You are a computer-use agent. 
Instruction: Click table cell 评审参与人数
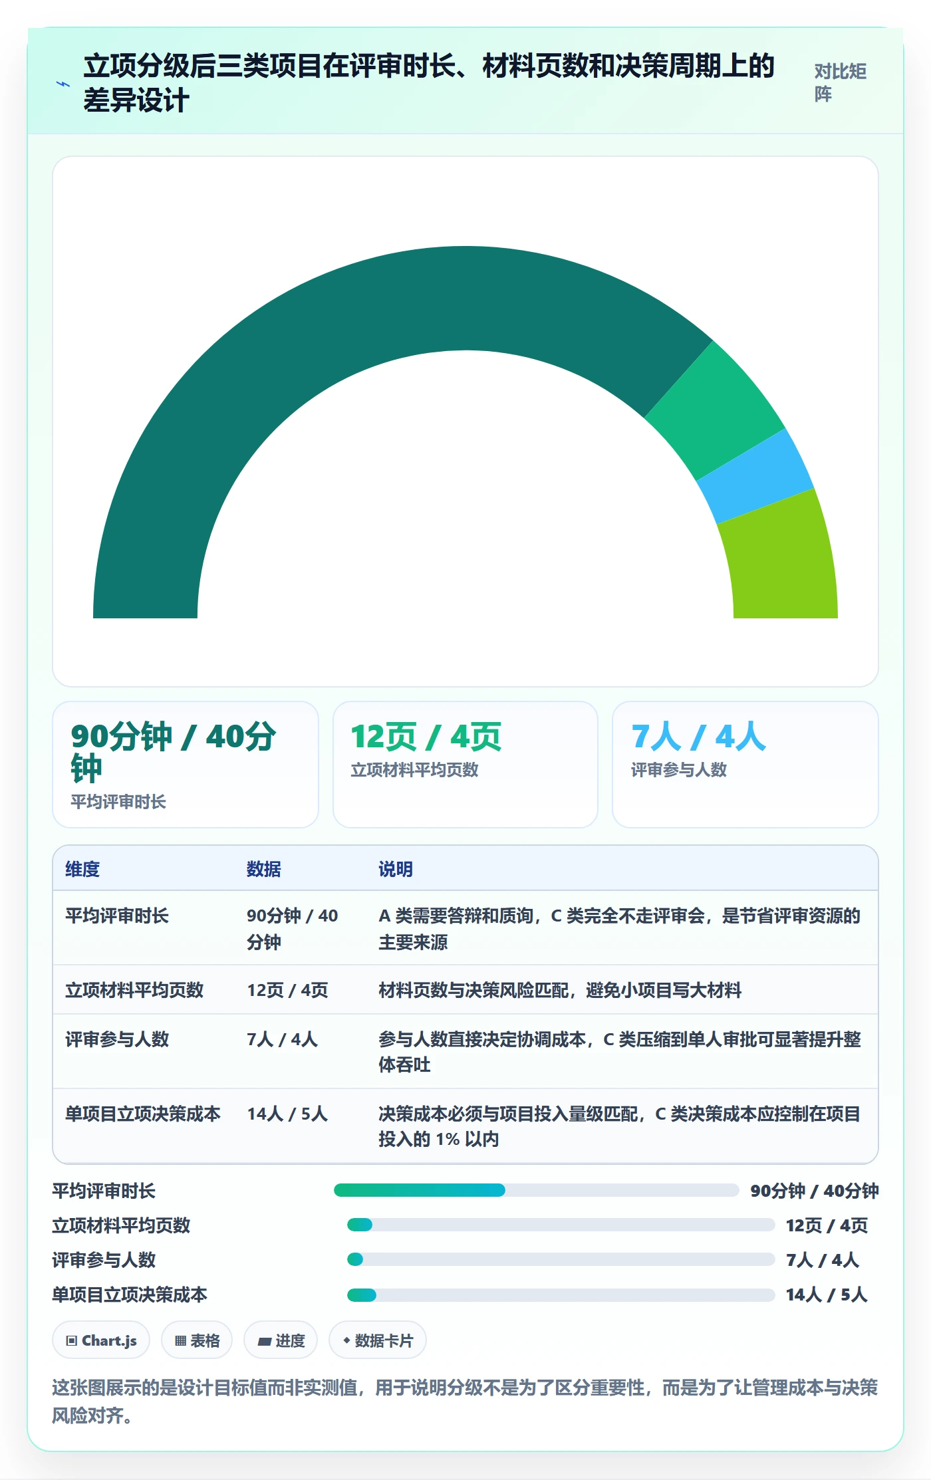point(117,1039)
